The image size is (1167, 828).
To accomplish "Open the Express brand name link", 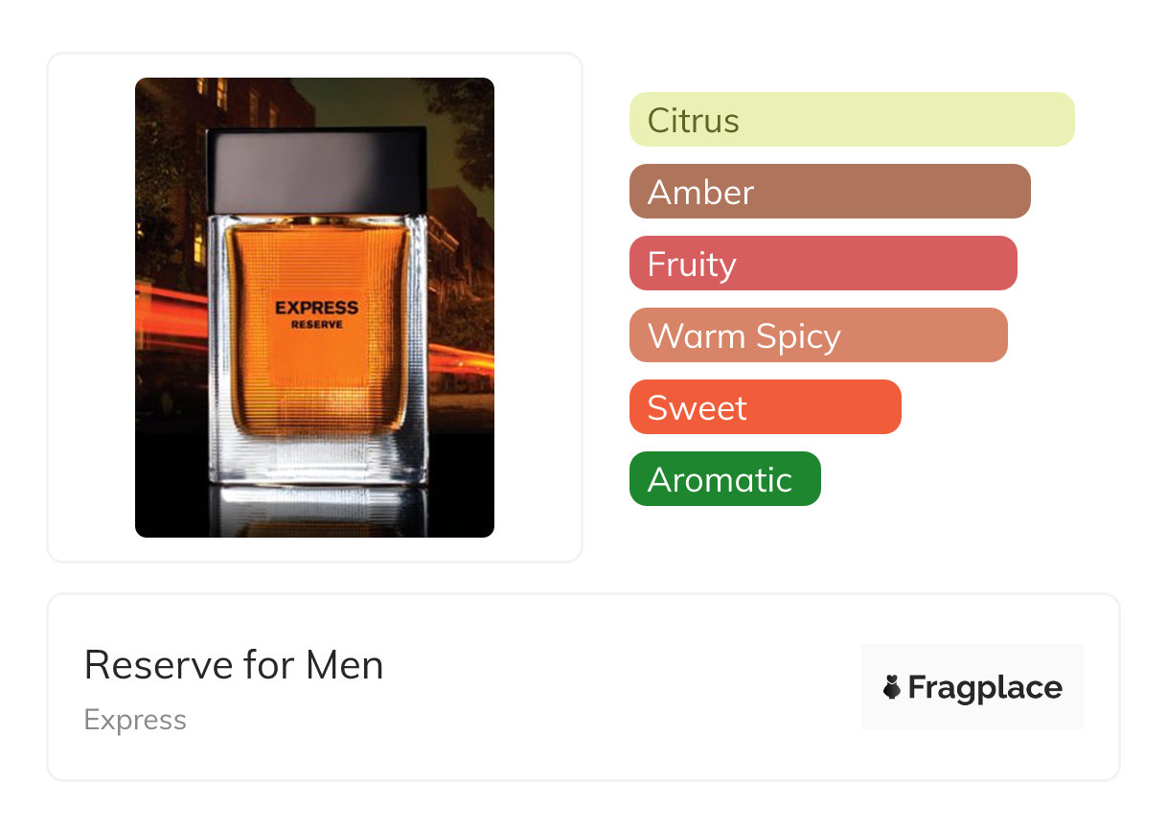I will pos(135,720).
